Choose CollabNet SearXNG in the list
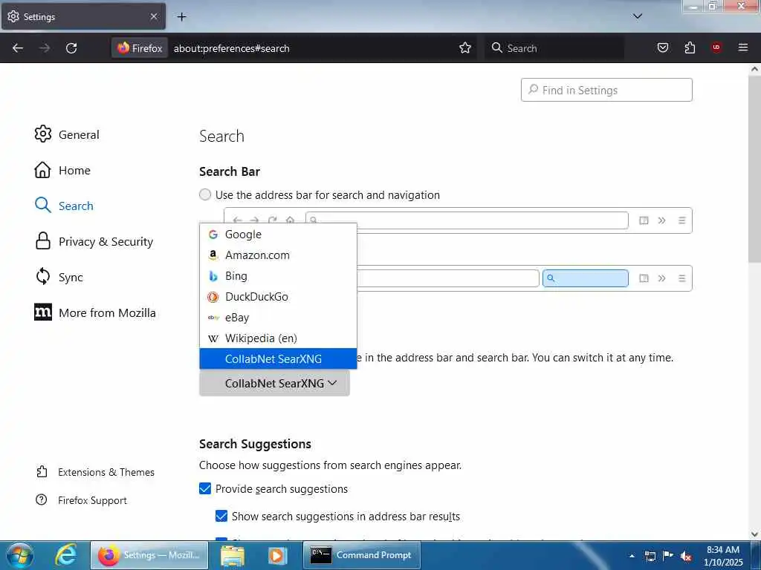 point(278,358)
